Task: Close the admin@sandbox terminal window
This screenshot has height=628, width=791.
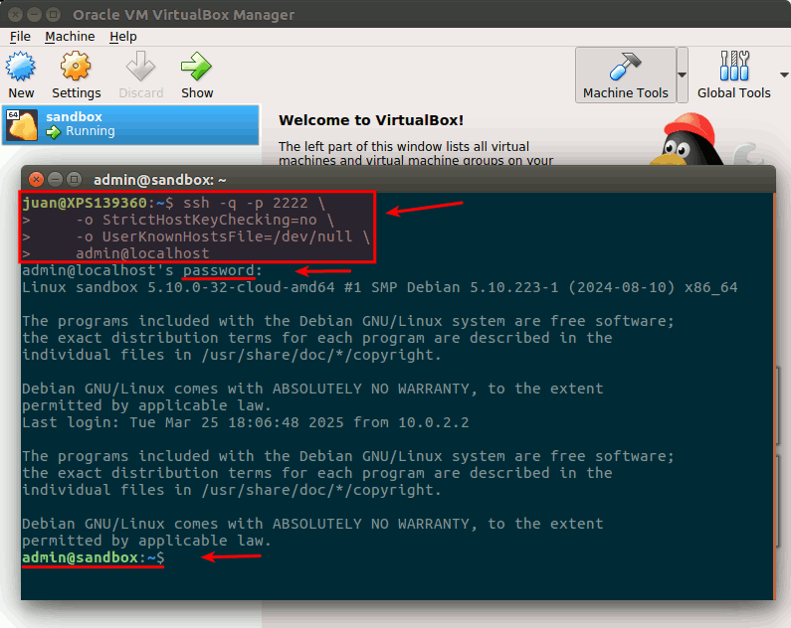Action: pyautogui.click(x=36, y=179)
